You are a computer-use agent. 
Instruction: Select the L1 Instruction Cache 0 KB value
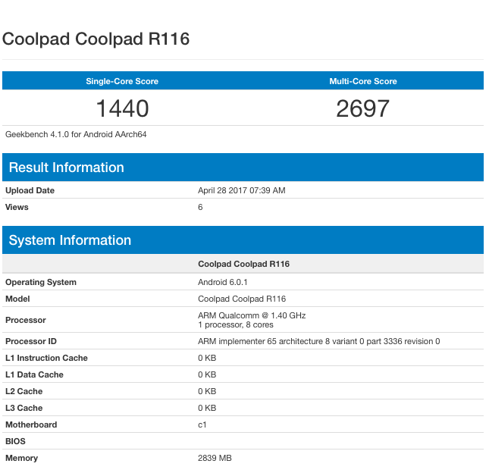(x=207, y=358)
